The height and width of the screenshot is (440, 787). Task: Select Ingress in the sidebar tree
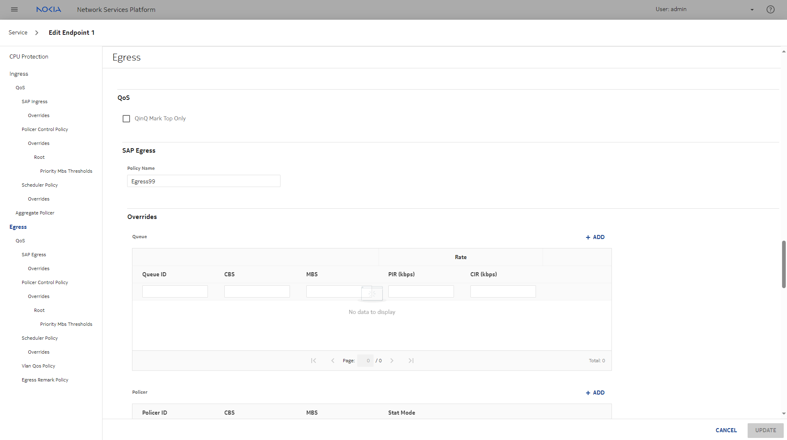pos(19,74)
